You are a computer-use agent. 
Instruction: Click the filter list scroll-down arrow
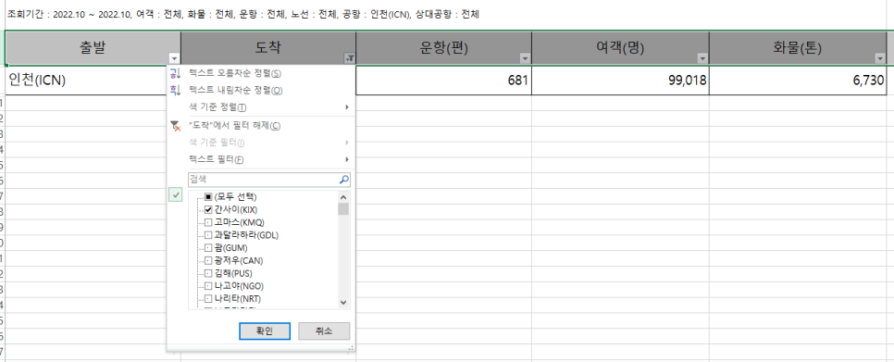tap(343, 302)
